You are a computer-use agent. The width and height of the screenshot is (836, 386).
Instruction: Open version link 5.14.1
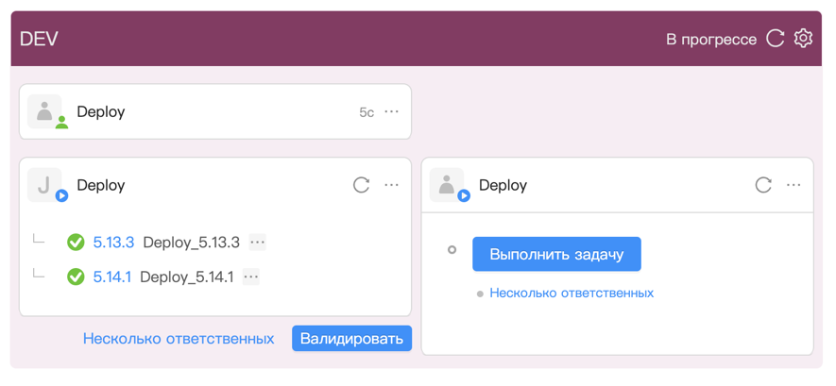click(x=111, y=277)
